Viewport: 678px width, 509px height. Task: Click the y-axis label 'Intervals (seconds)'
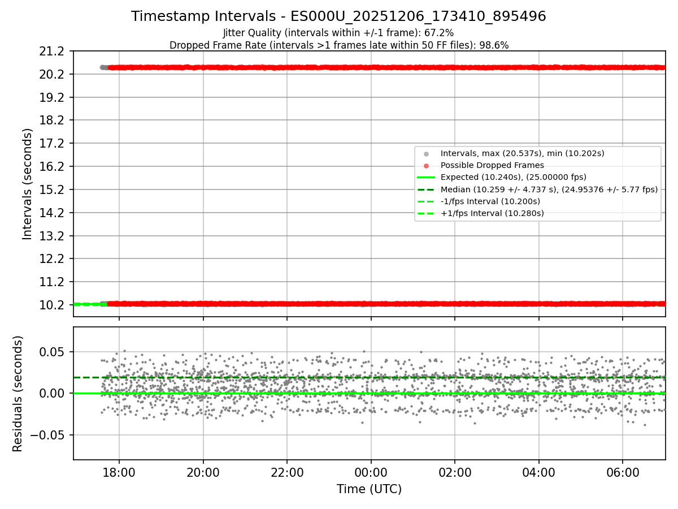[28, 184]
